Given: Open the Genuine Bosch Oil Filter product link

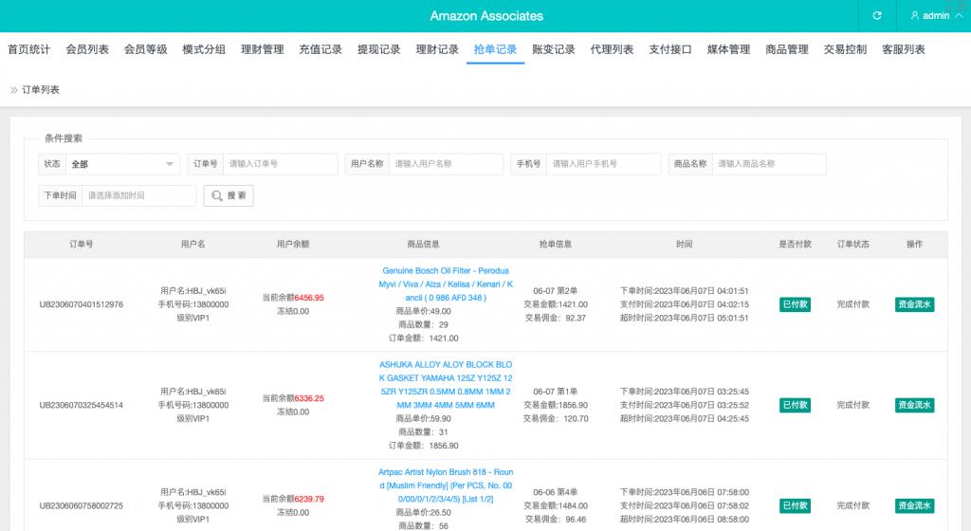Looking at the screenshot, I should 445,284.
